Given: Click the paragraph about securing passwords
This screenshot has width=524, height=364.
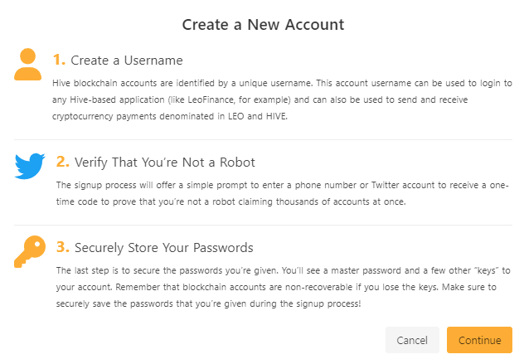Looking at the screenshot, I should 283,287.
